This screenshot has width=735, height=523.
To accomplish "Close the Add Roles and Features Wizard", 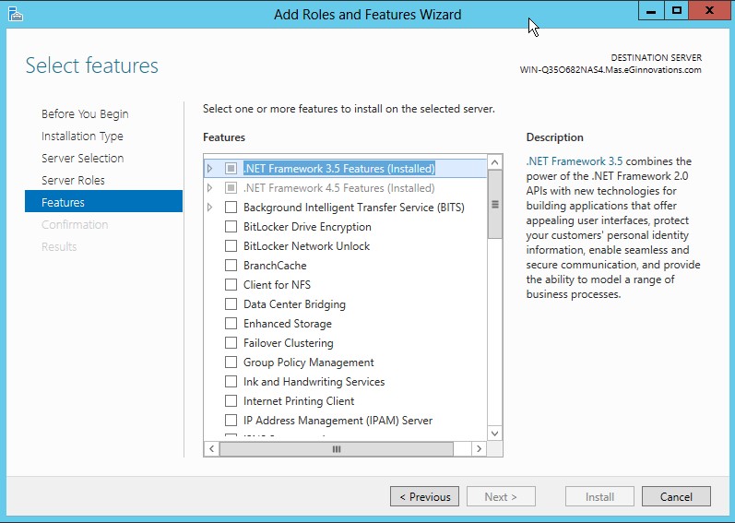I will point(709,11).
